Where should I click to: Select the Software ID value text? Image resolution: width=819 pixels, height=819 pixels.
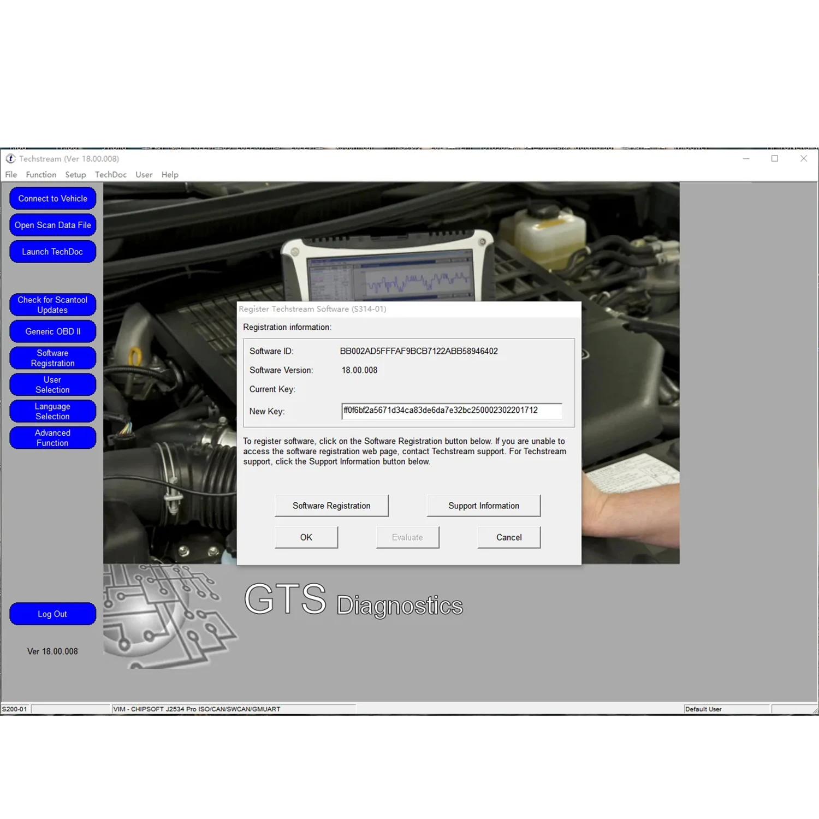pyautogui.click(x=419, y=351)
